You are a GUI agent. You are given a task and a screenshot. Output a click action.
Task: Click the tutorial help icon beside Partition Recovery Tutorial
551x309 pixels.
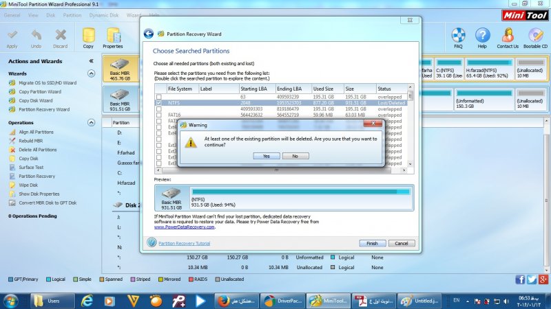(x=152, y=242)
